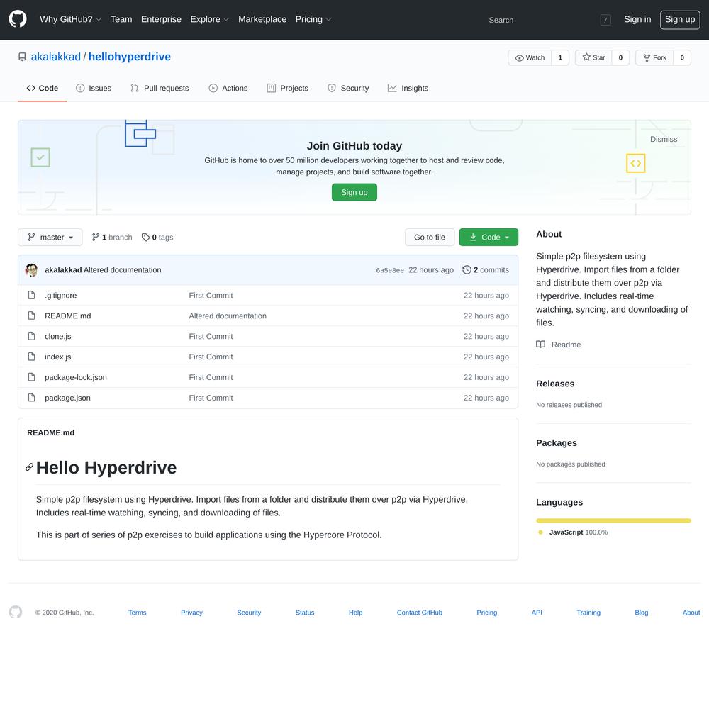Open the akalakkad owner link
This screenshot has width=709, height=709.
55,57
